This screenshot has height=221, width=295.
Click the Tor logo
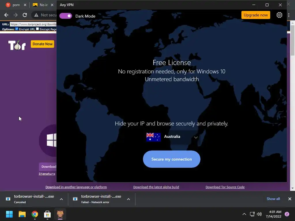pos(17,45)
